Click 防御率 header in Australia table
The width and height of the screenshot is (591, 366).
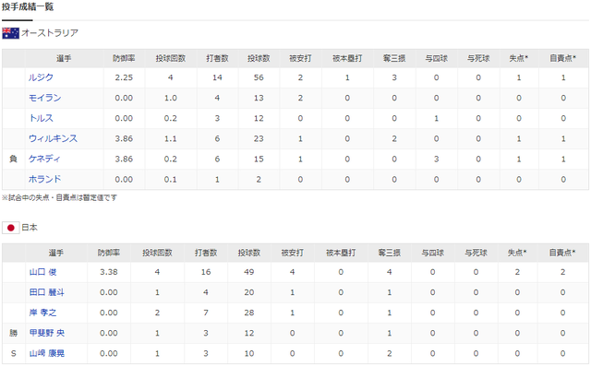[124, 58]
